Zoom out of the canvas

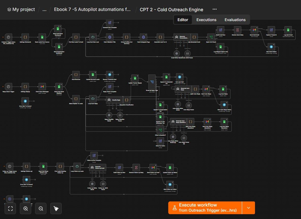[41, 208]
